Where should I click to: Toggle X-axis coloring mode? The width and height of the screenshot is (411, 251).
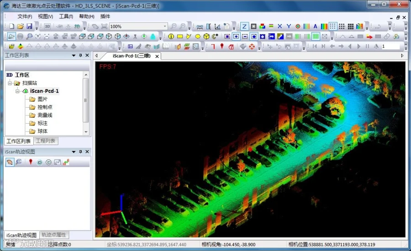[x=279, y=26]
